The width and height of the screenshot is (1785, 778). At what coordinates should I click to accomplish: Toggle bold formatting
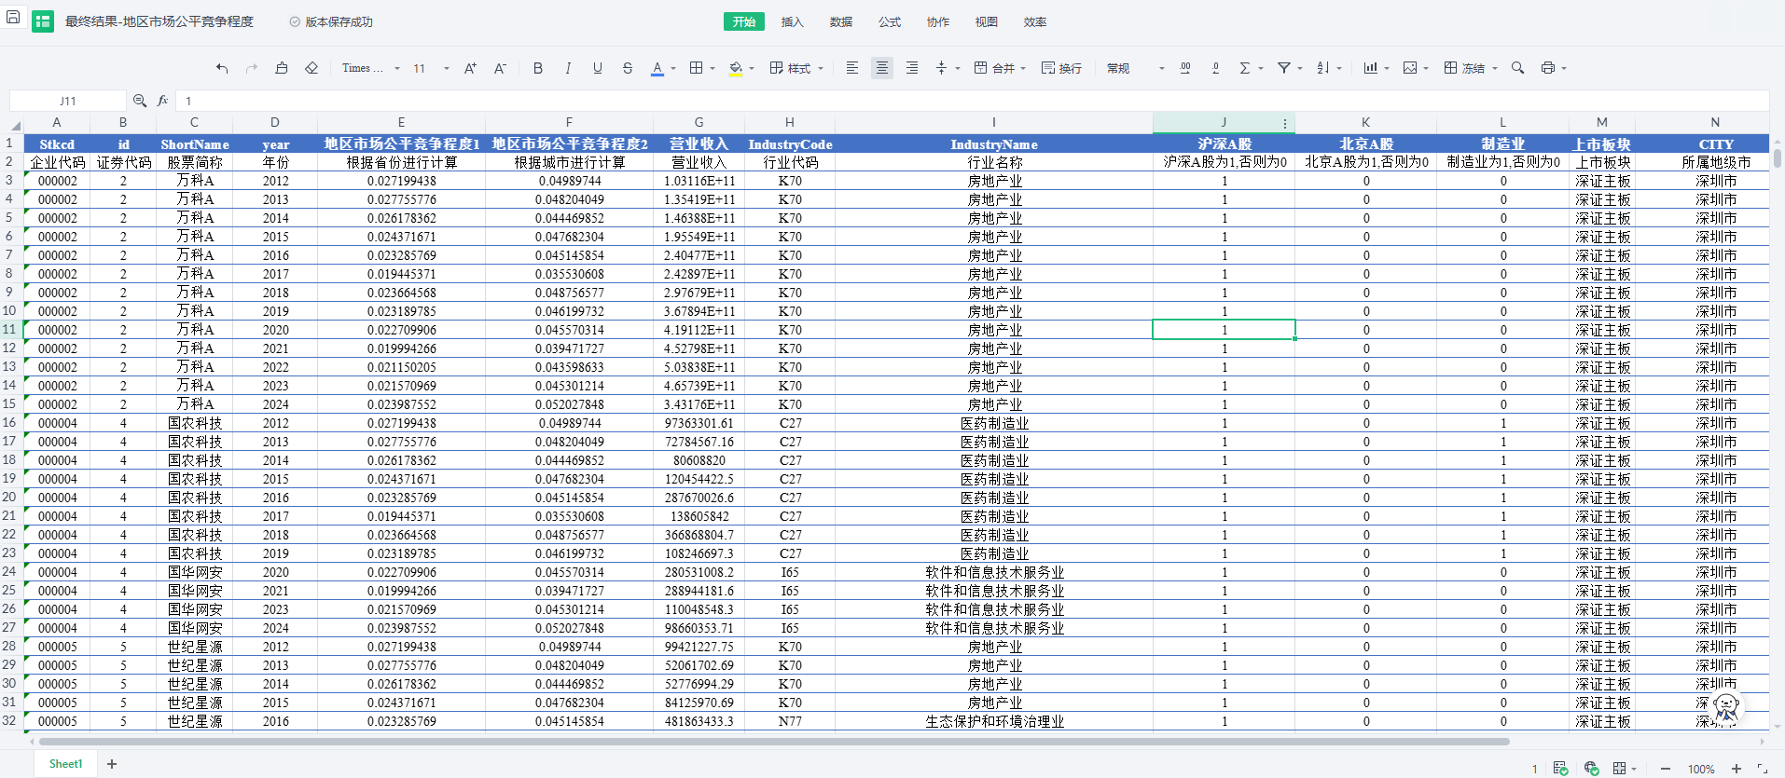point(537,68)
